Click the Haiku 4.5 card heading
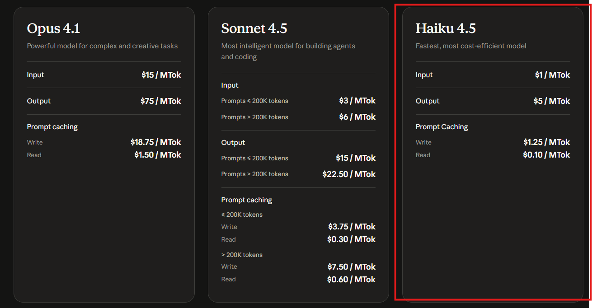Image resolution: width=592 pixels, height=308 pixels. [446, 28]
